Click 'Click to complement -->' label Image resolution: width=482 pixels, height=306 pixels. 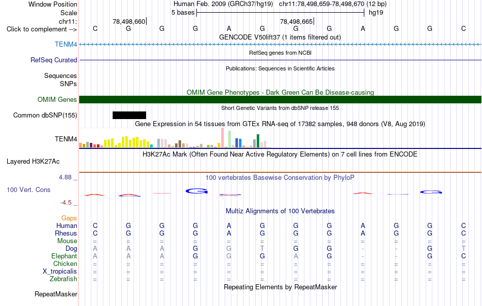42,29
